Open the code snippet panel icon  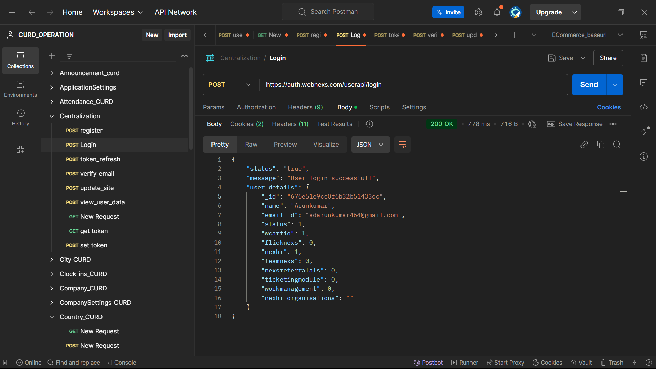pyautogui.click(x=643, y=107)
